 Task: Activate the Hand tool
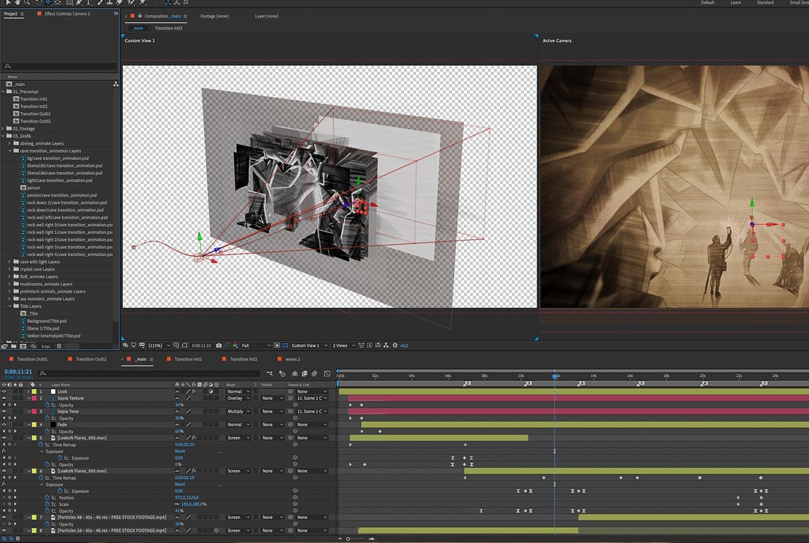tap(17, 3)
